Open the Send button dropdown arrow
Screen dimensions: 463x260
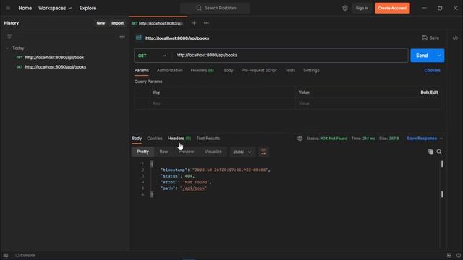[439, 56]
